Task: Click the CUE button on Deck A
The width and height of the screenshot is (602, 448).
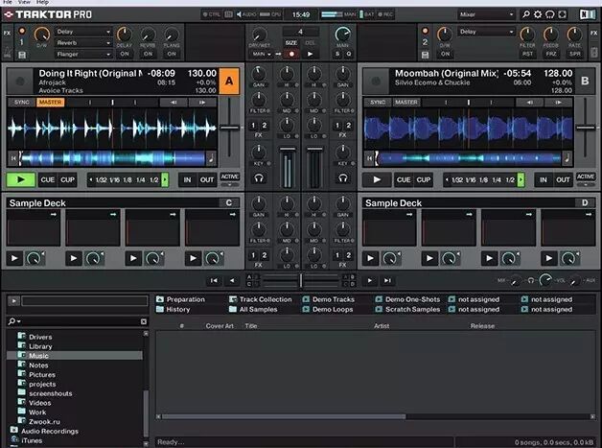Action: 48,179
